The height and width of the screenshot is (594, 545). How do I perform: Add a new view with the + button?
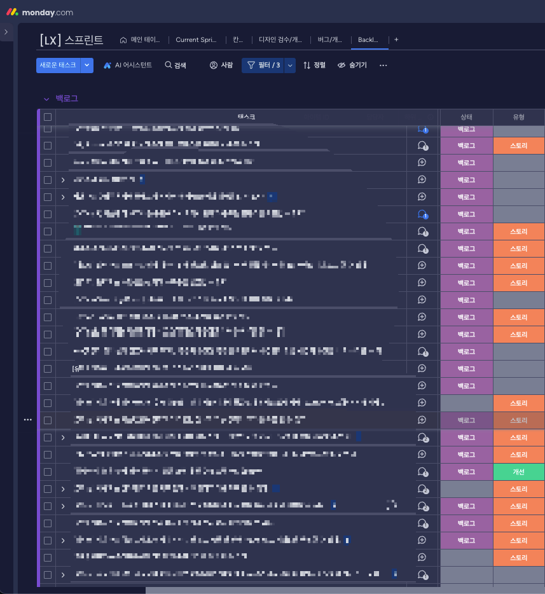(x=396, y=39)
